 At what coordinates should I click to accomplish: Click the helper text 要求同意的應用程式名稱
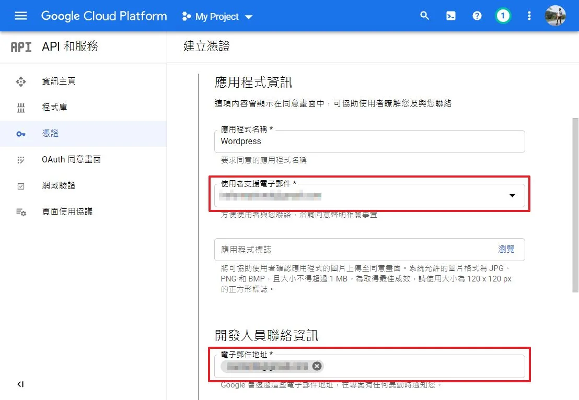tap(264, 160)
